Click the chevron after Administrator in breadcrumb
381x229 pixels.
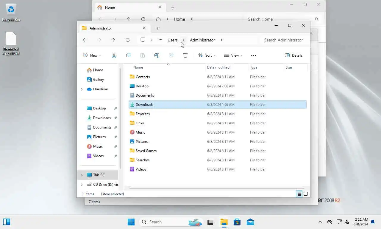pyautogui.click(x=221, y=40)
